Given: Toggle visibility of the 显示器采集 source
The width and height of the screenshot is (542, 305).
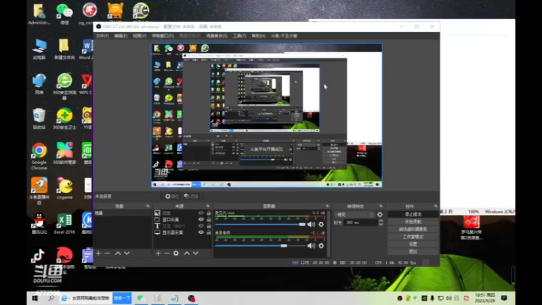Looking at the screenshot, I should [x=201, y=232].
